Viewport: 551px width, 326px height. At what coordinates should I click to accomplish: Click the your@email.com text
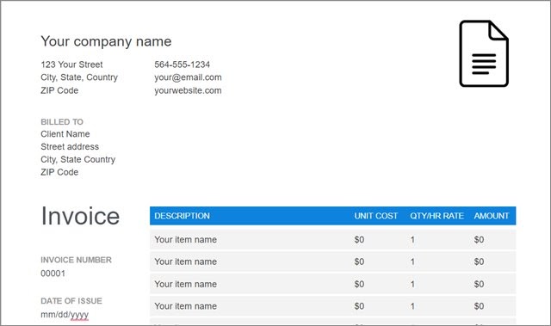(188, 77)
